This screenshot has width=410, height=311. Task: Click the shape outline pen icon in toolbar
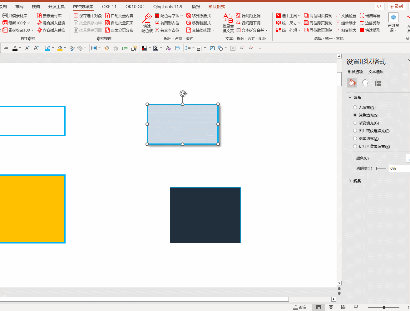click(48, 48)
